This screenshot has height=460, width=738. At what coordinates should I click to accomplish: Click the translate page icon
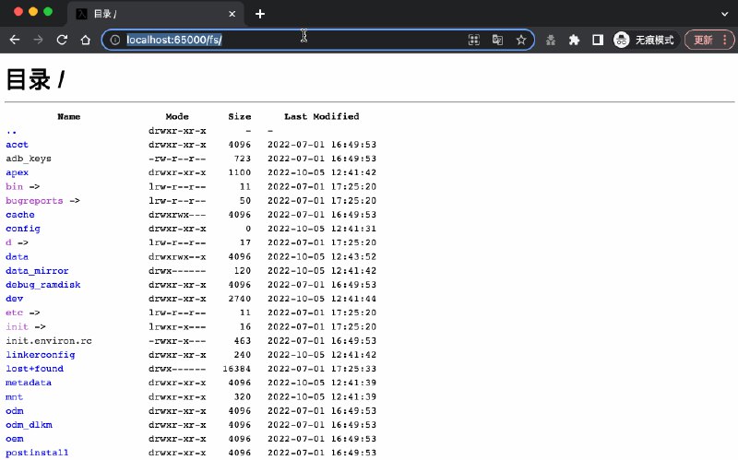point(497,40)
